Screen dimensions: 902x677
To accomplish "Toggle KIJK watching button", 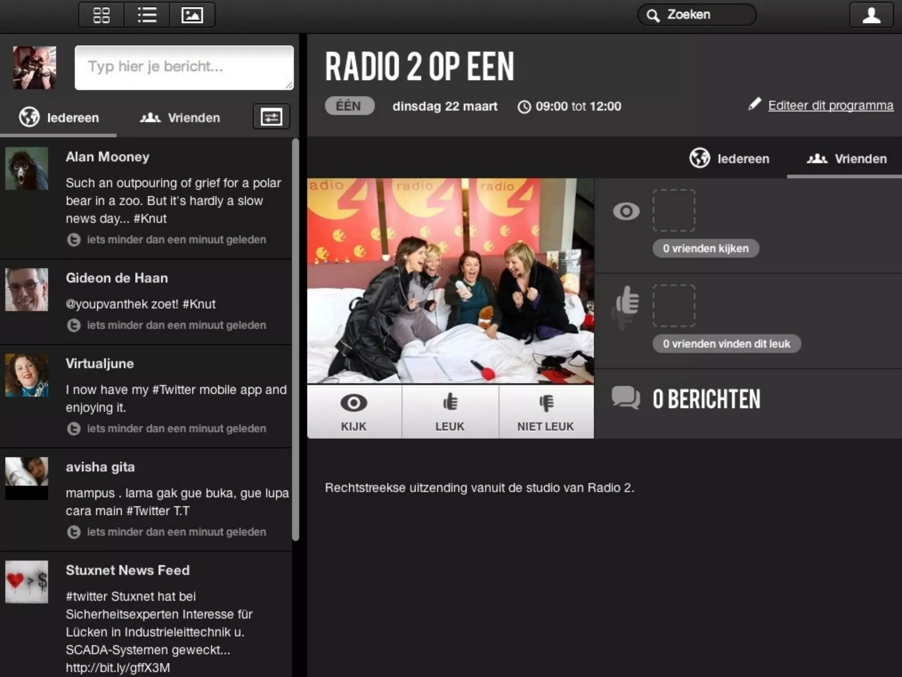I will click(354, 412).
